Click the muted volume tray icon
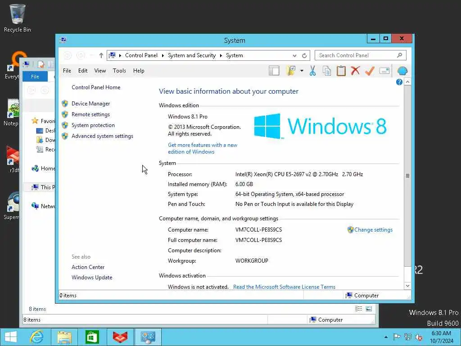Screen dimensions: 461x346 [419, 337]
